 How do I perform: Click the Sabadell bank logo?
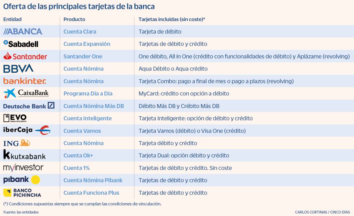tap(21, 44)
